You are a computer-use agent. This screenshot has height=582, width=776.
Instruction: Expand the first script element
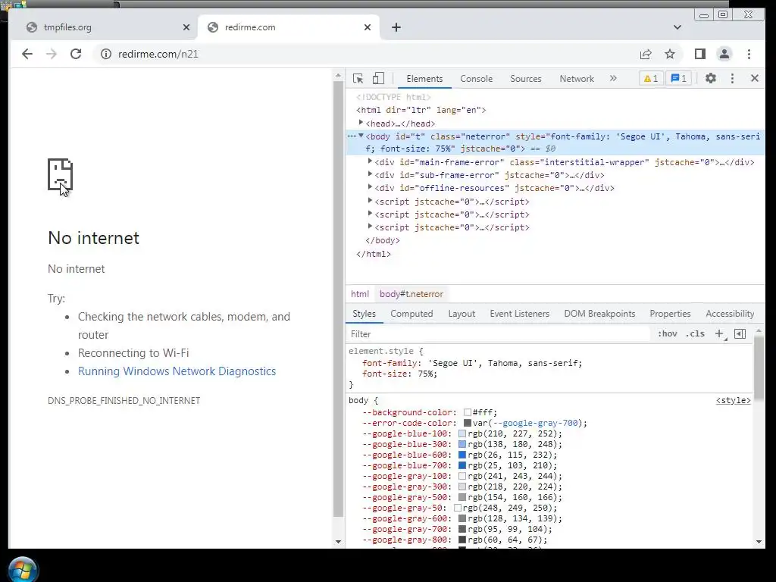coord(370,201)
